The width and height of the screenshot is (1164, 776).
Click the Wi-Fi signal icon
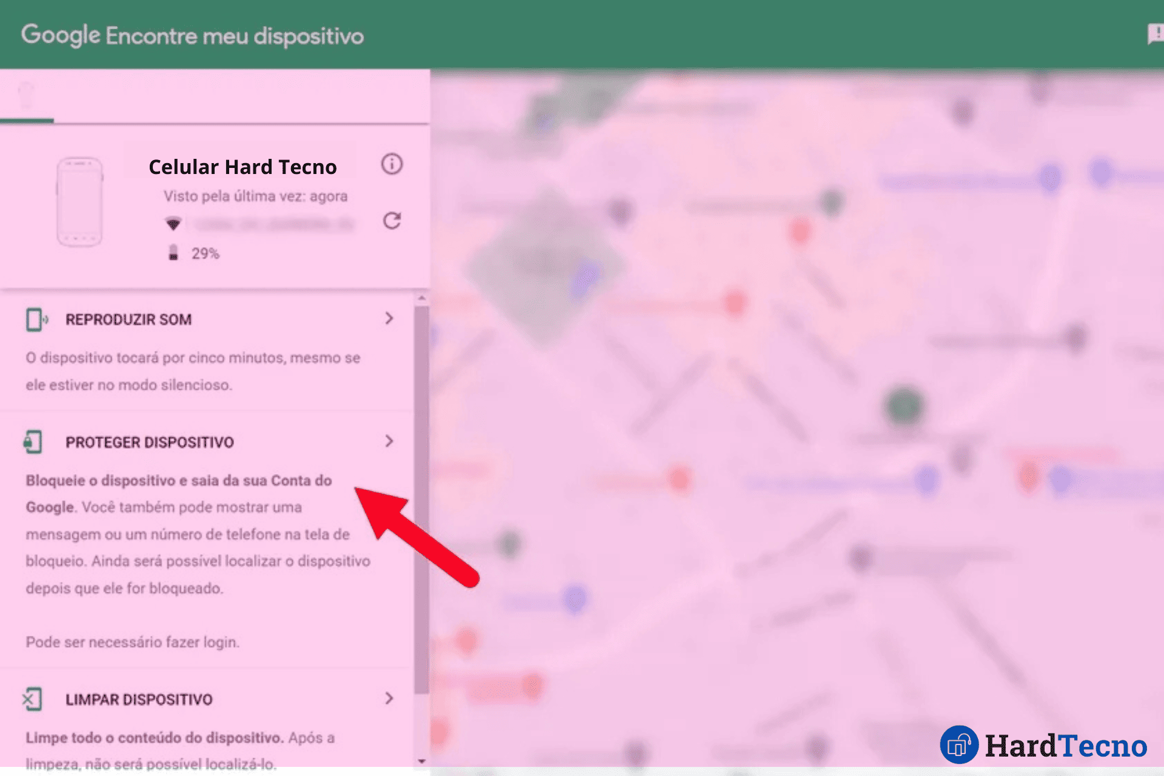[x=173, y=224]
